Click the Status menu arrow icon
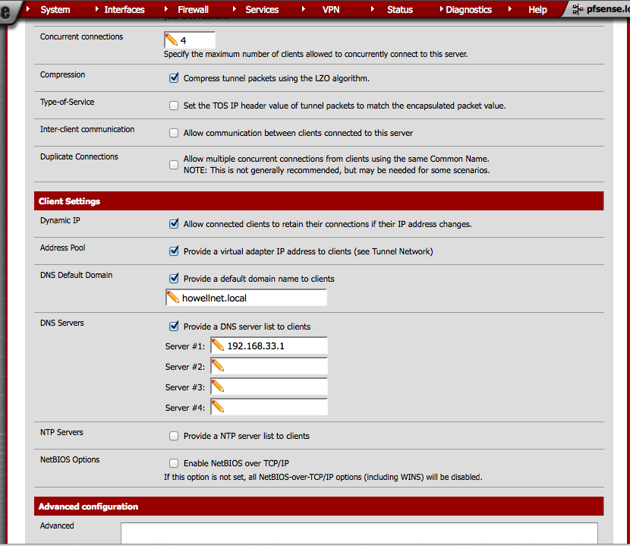The image size is (630, 546). (373, 9)
